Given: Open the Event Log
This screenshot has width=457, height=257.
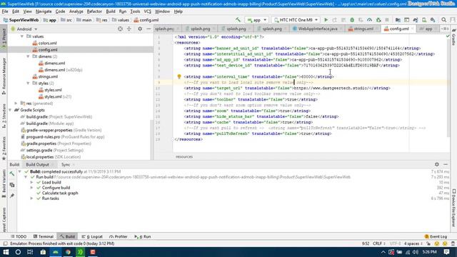Looking at the screenshot, I should (436, 236).
